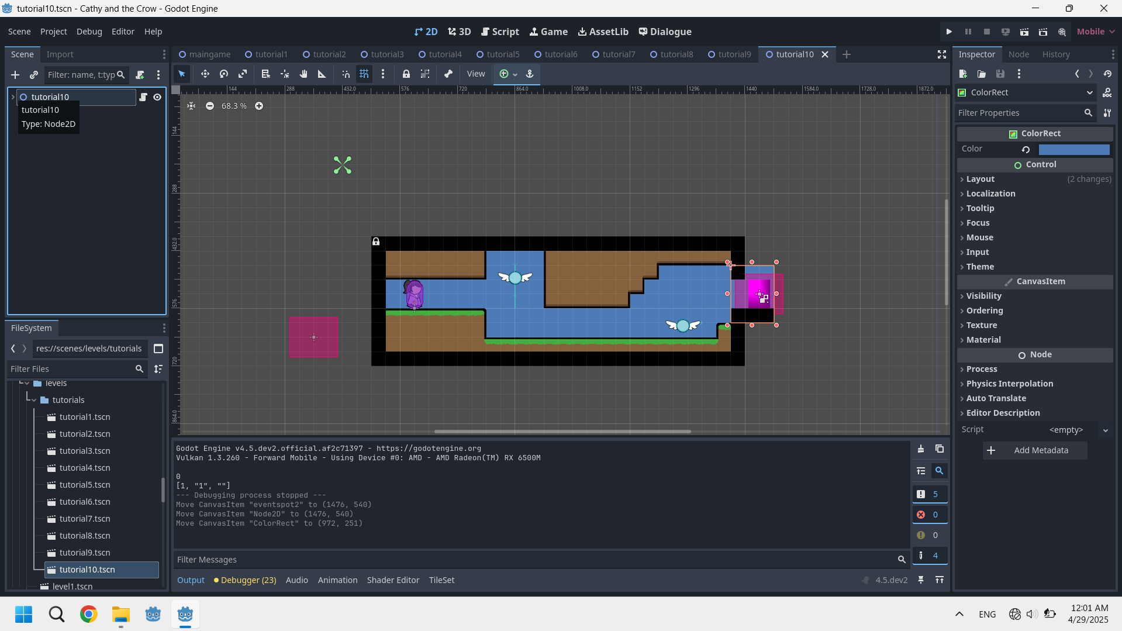Open the TileSet bottom panel
Viewport: 1122px width, 631px height.
pyautogui.click(x=441, y=580)
